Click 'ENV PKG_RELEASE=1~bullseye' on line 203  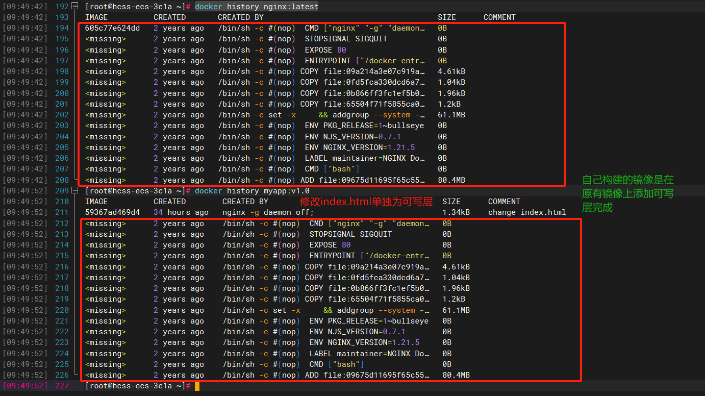364,126
